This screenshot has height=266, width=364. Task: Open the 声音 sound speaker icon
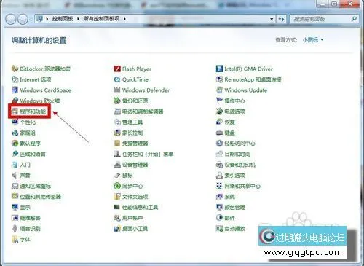[x=15, y=175]
